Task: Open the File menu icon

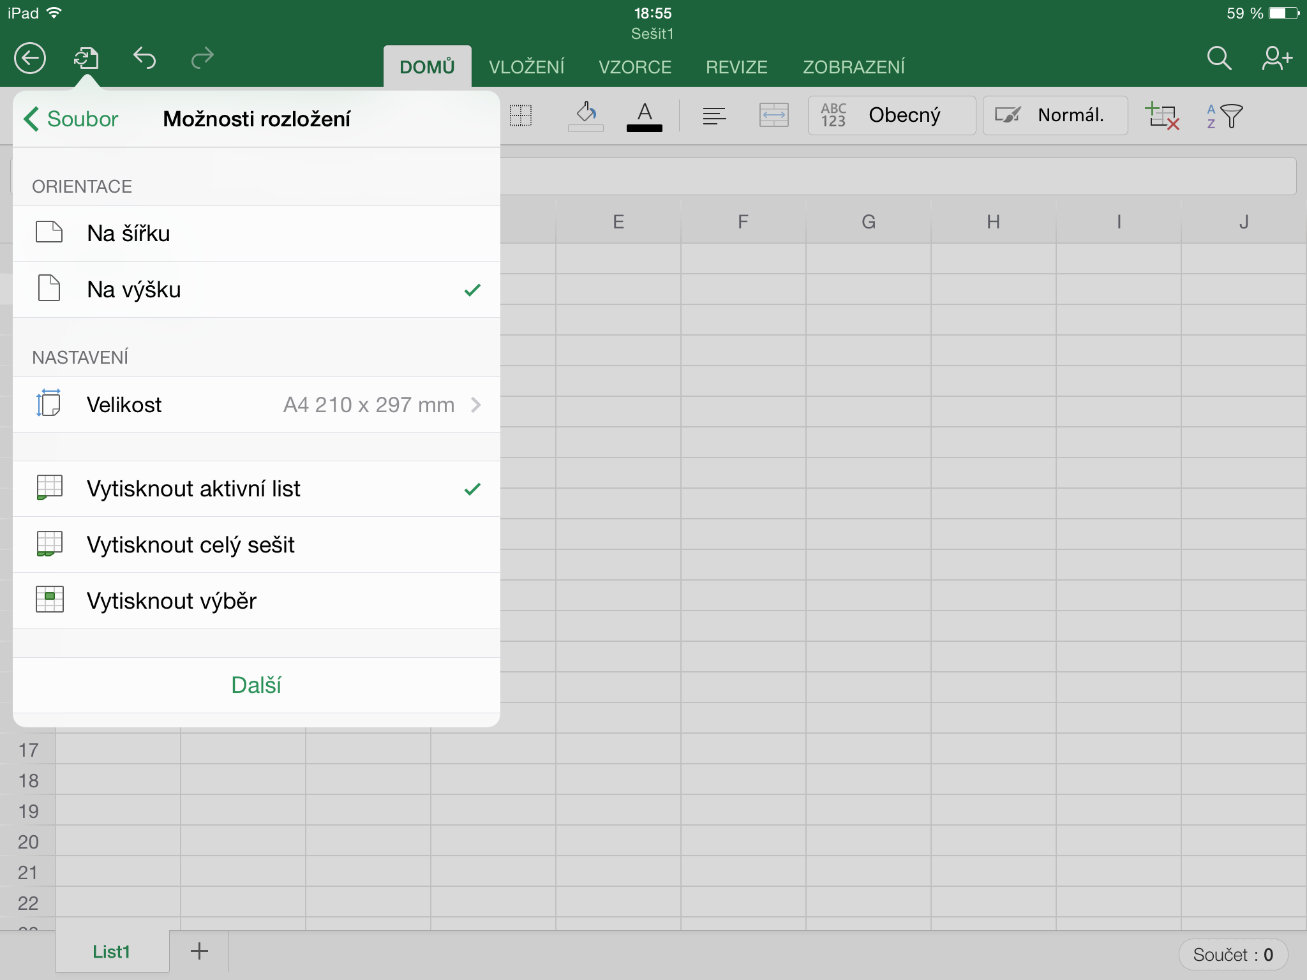Action: [86, 59]
